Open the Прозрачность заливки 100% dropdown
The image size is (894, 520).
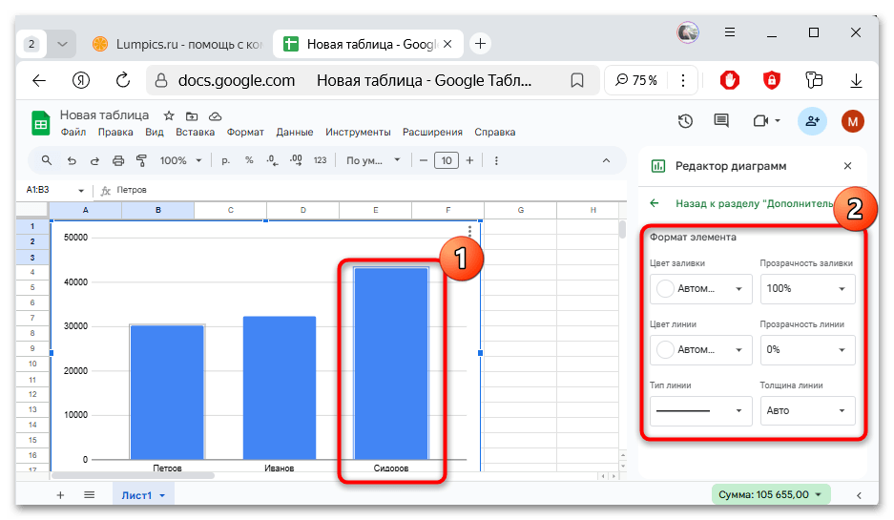tap(807, 289)
